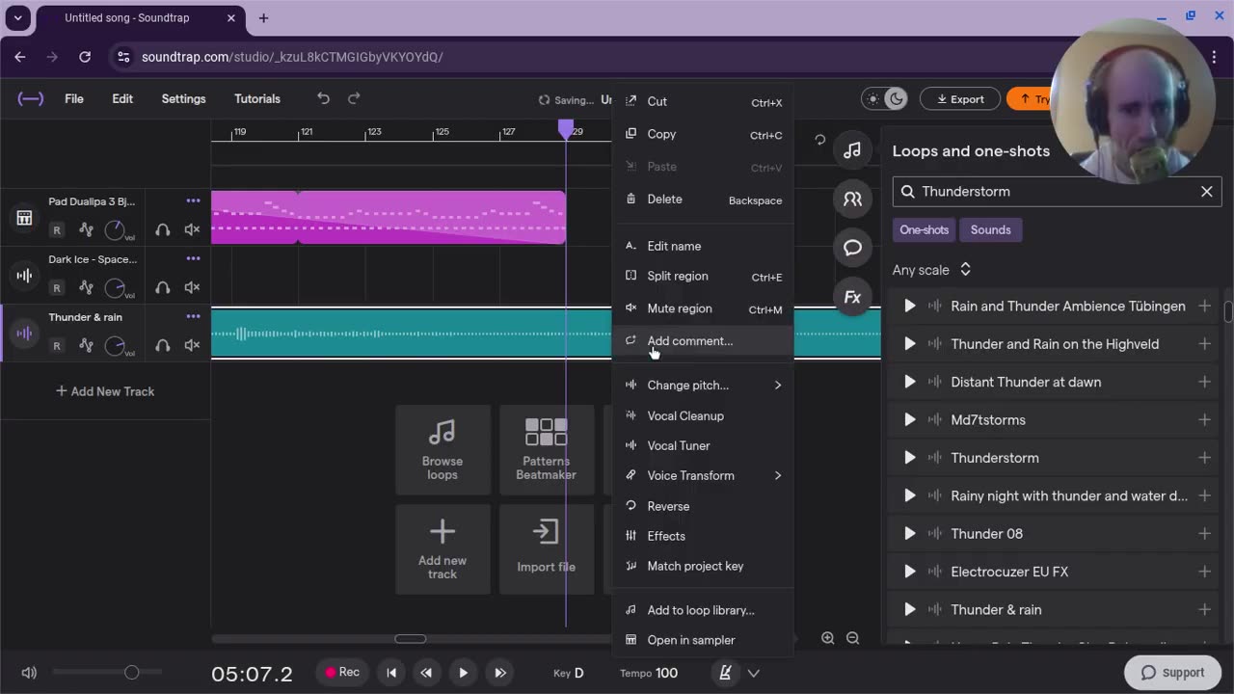Open automation for Pad Dualipa track

pos(86,229)
